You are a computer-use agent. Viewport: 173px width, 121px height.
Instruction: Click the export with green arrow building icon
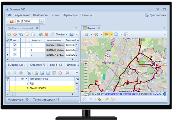(x=36, y=73)
